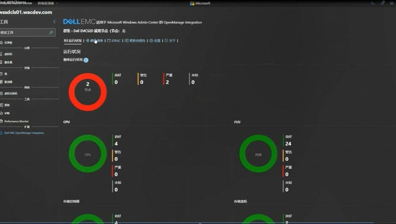Open the 设置 tab in OpenManage
The width and height of the screenshot is (396, 224).
[x=155, y=41]
